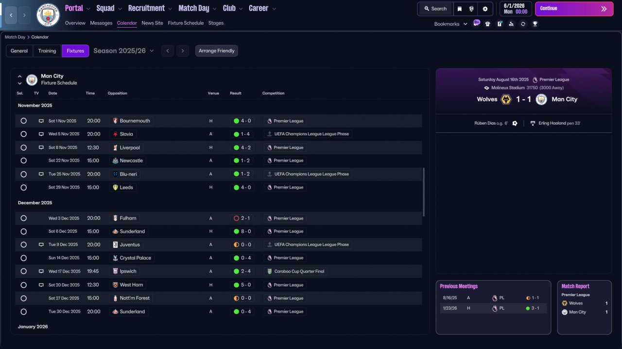Select the Liverpool fixture radio button

23,147
